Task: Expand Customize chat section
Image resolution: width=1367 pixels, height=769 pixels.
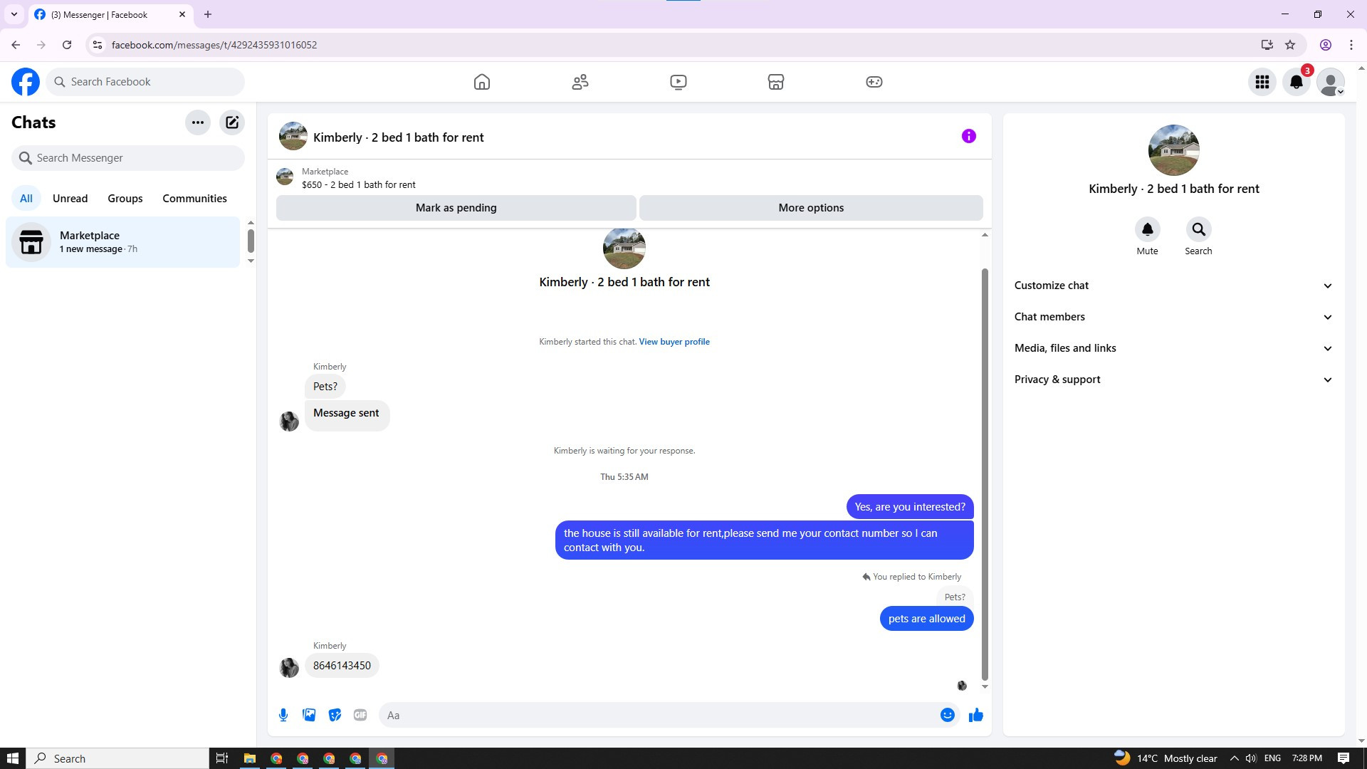Action: [1173, 286]
